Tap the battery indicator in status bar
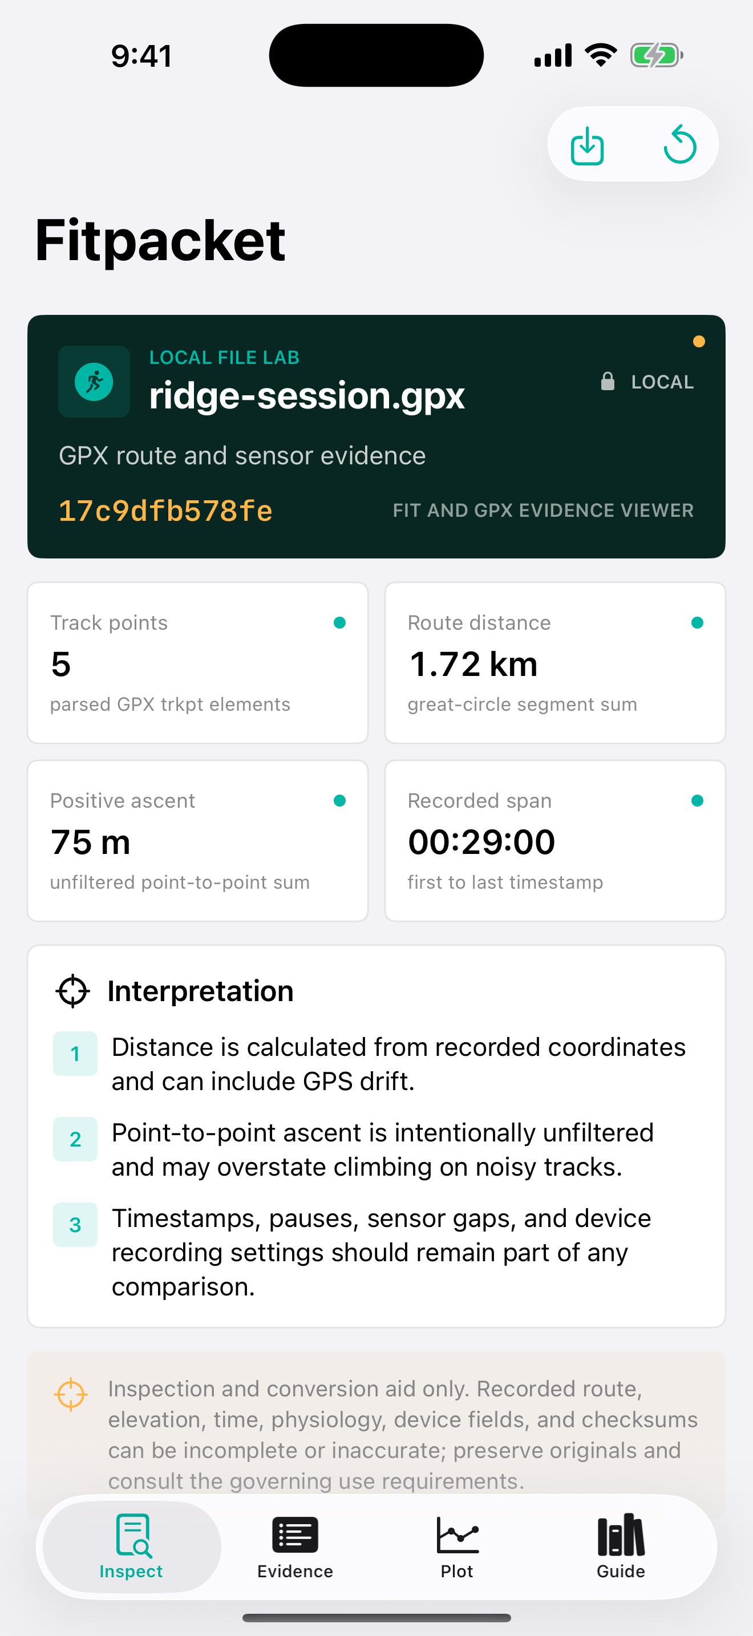Screen dimensions: 753x1636 [x=657, y=55]
